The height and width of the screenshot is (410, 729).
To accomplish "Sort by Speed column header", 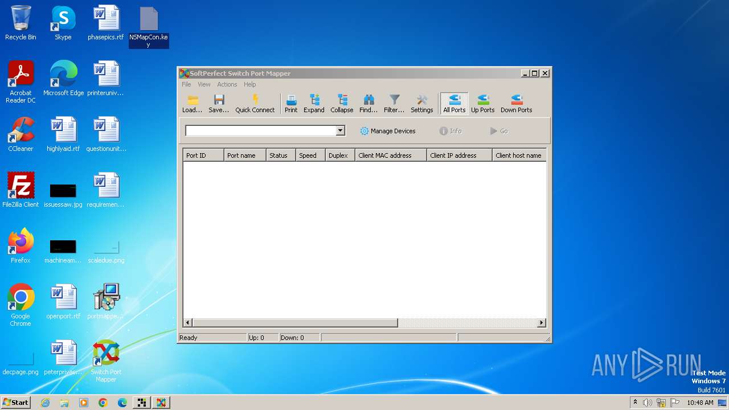I will click(x=311, y=155).
